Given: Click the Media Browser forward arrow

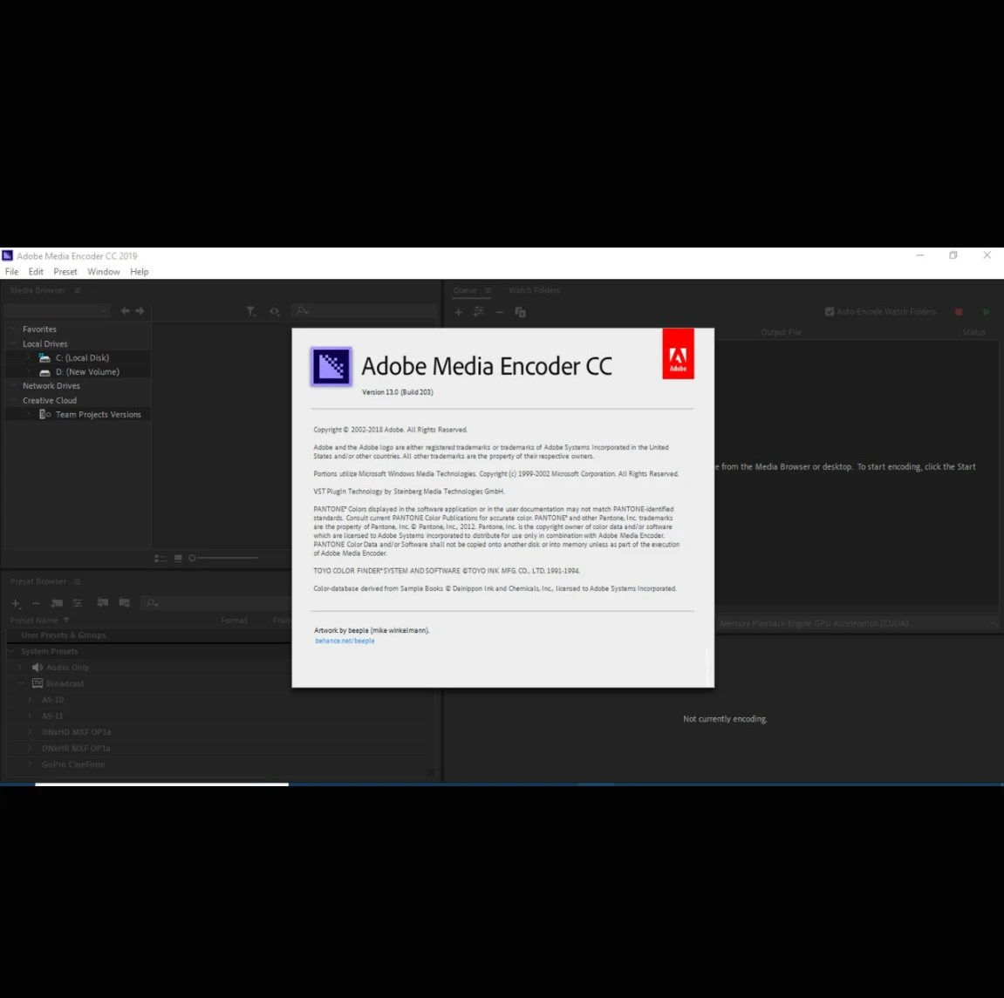Looking at the screenshot, I should pyautogui.click(x=140, y=311).
